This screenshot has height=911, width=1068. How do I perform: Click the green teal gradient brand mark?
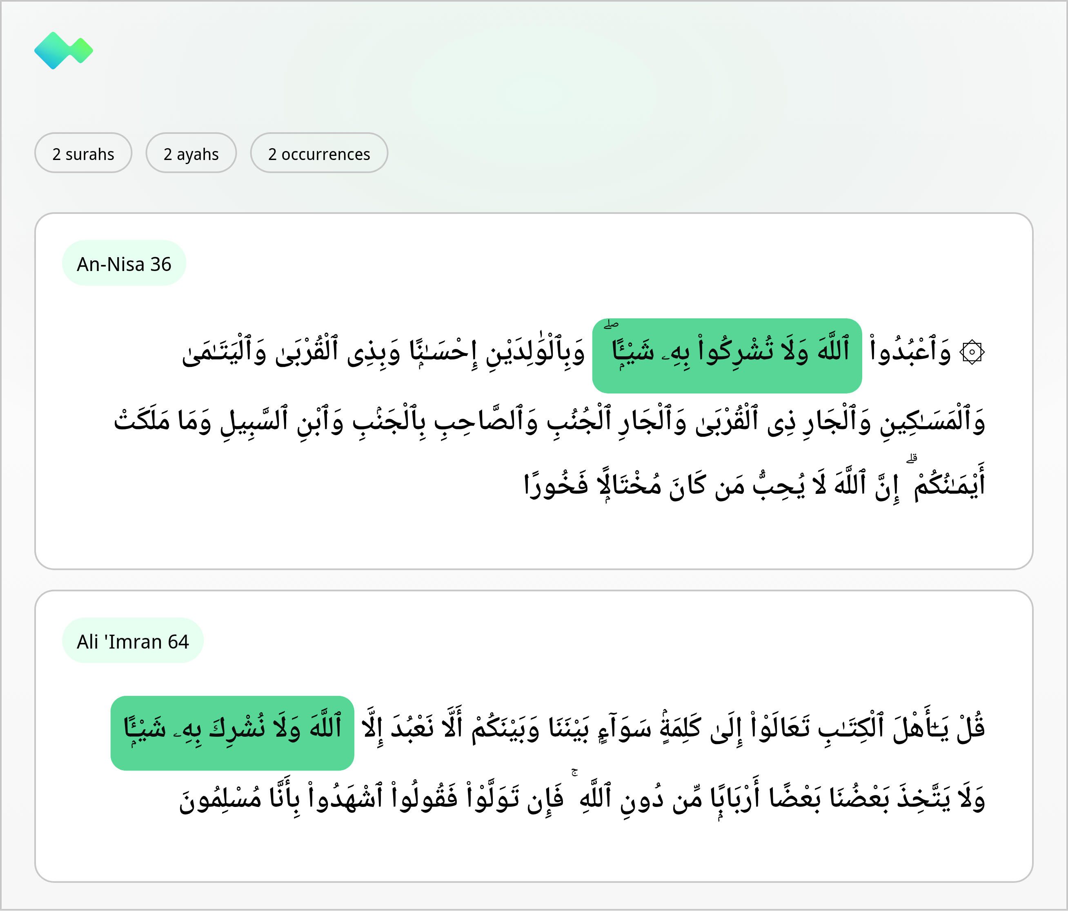tap(64, 49)
